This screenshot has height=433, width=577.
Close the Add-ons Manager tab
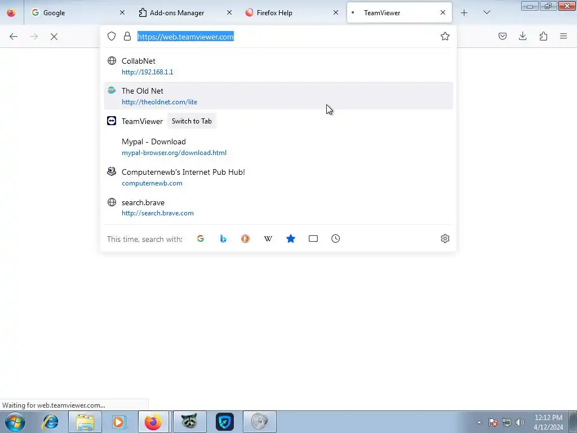click(229, 12)
